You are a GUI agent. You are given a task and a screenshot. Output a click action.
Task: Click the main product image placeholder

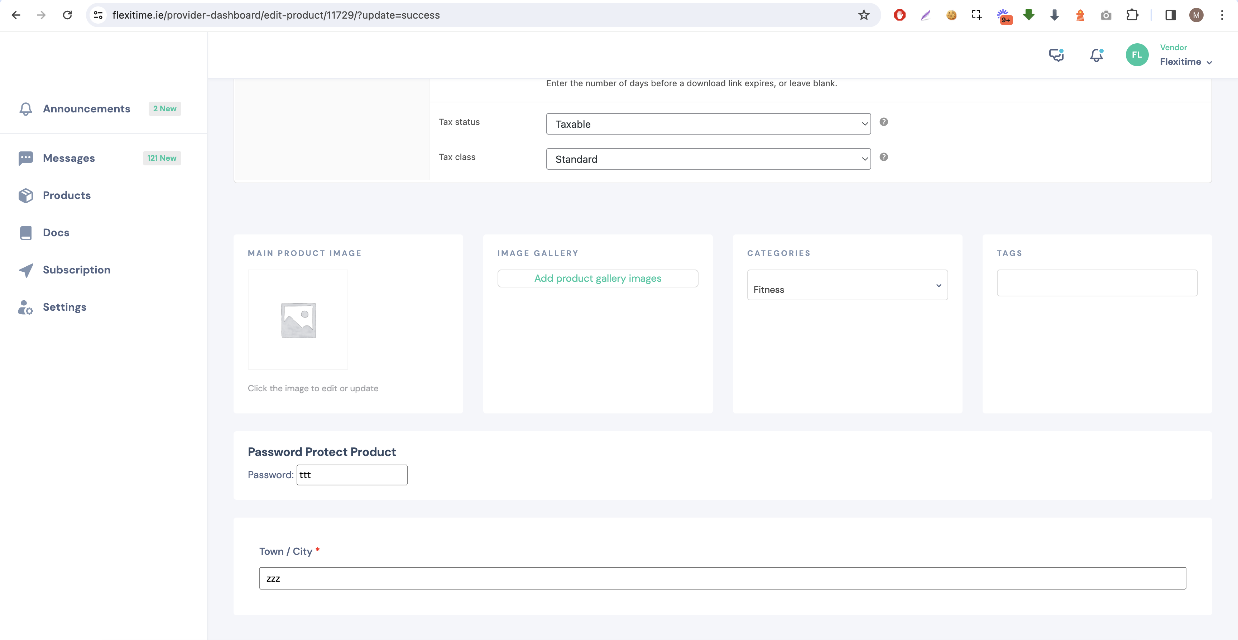[298, 320]
